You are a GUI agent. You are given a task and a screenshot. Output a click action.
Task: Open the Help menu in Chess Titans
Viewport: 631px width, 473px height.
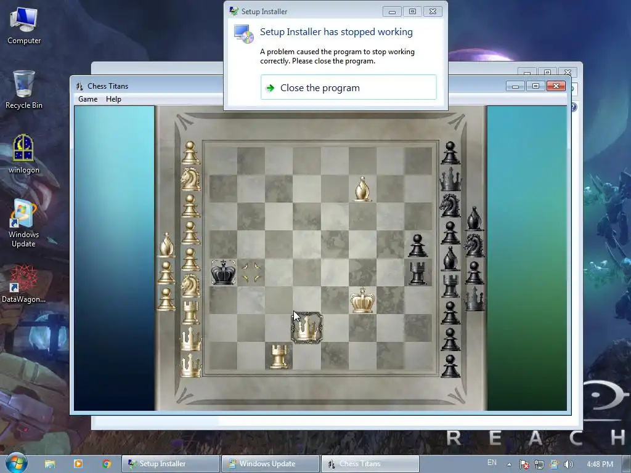coord(113,99)
